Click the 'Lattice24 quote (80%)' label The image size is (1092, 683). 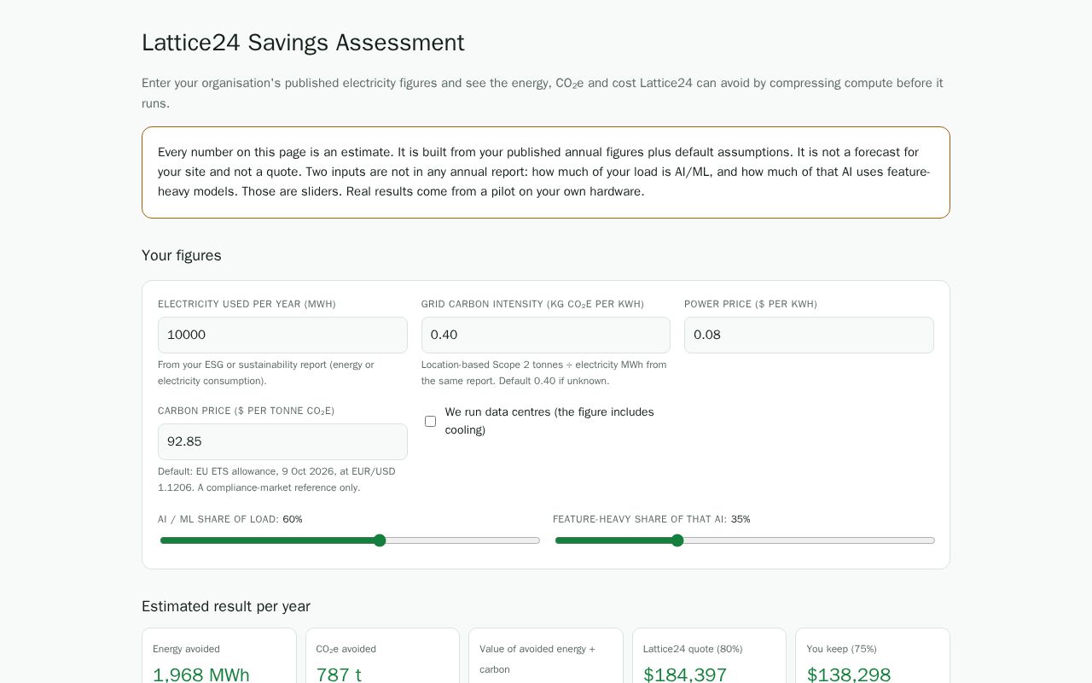click(693, 649)
